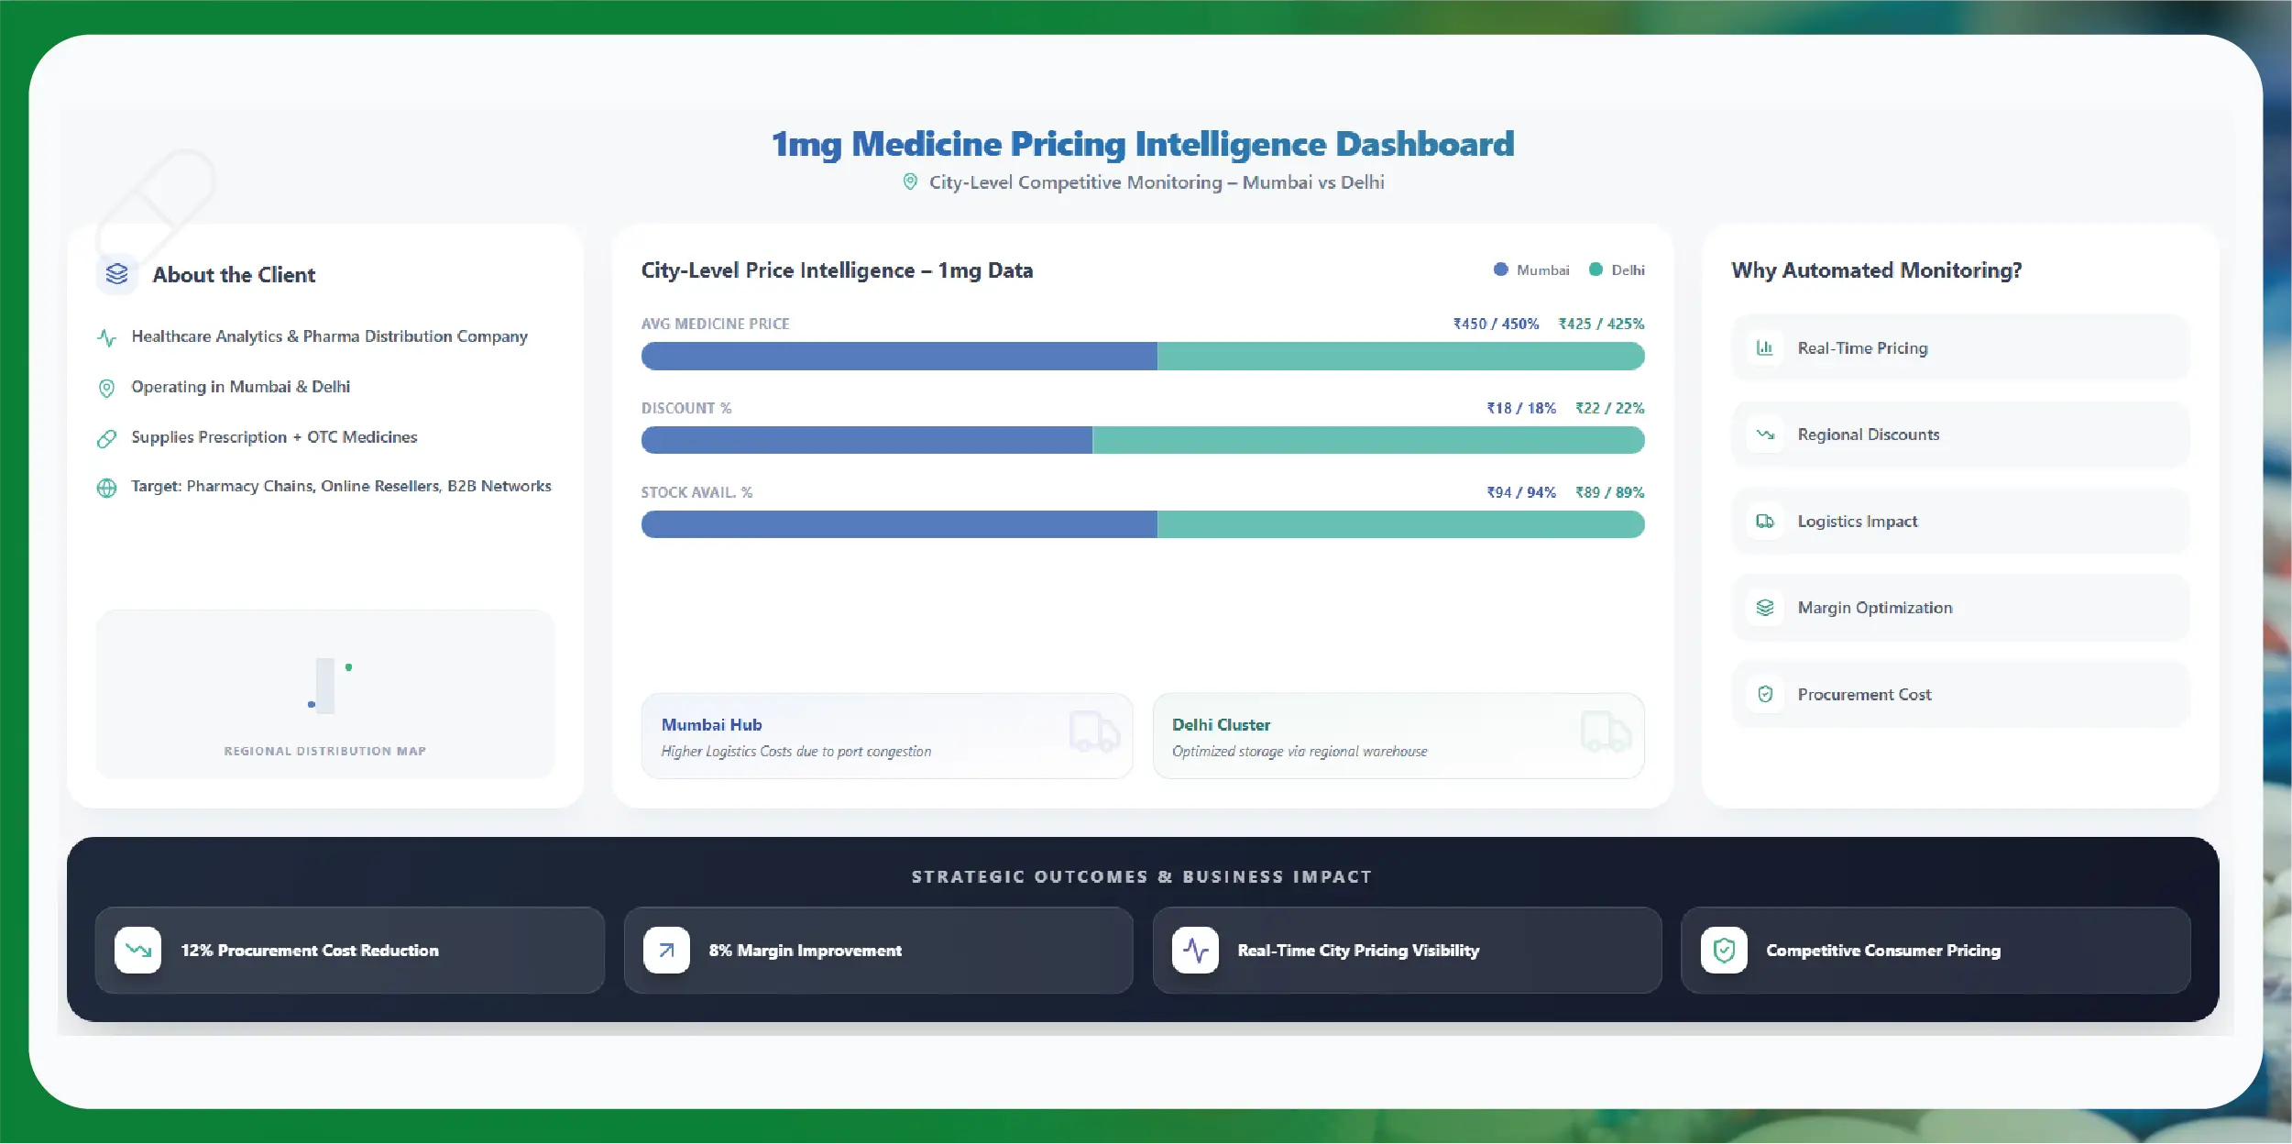Click the layers icon beside About the Client
The width and height of the screenshot is (2292, 1144).
tap(117, 274)
